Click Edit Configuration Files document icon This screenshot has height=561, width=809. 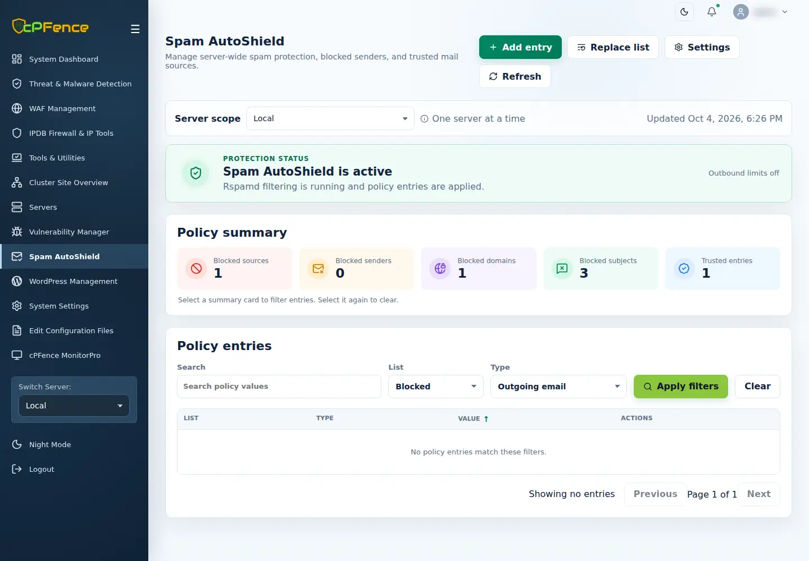coord(17,330)
